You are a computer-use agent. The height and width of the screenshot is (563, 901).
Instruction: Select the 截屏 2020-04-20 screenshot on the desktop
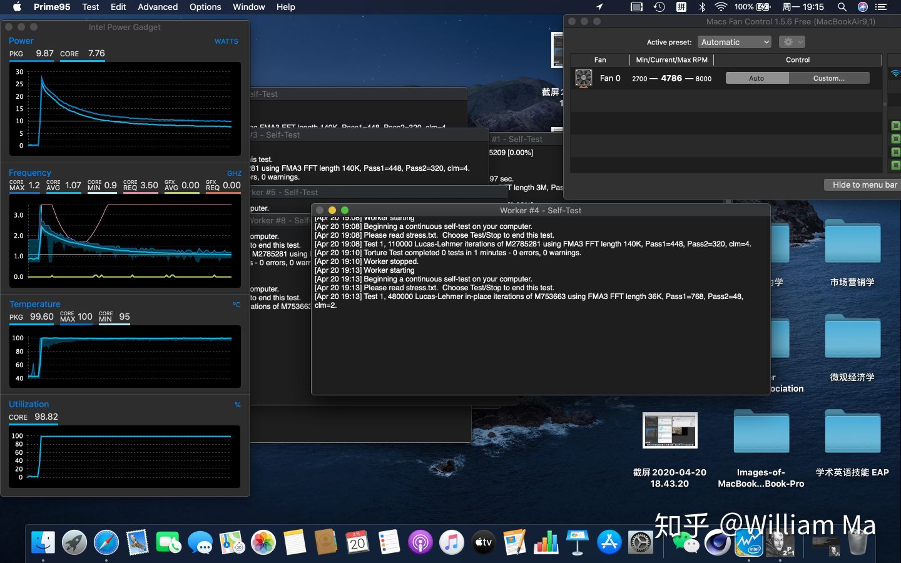(669, 430)
